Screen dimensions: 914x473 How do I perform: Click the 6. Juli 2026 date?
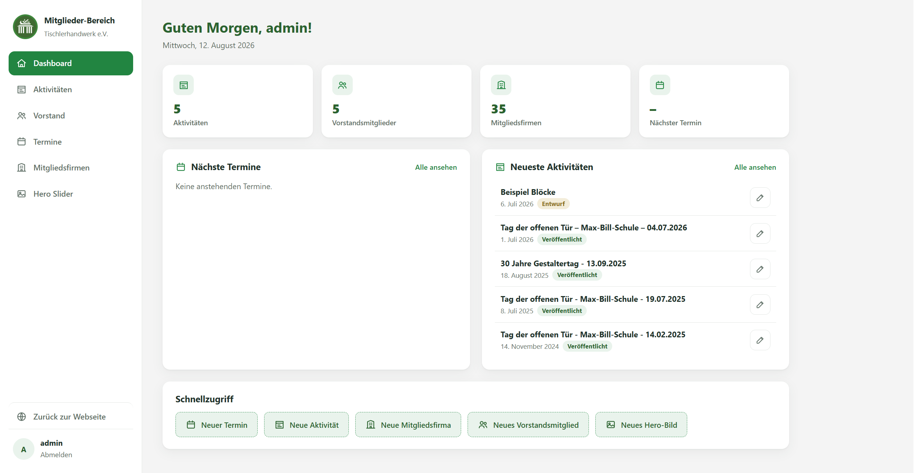517,204
